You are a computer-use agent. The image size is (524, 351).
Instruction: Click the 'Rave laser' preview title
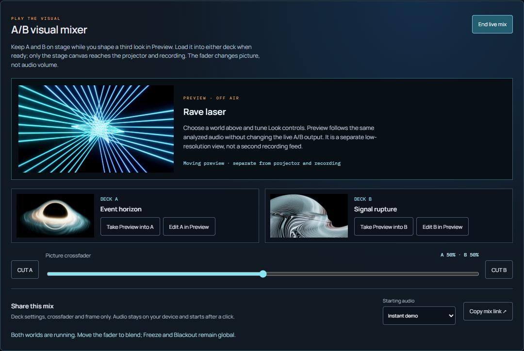[x=205, y=112]
